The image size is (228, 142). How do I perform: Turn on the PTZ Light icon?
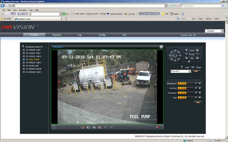(x=182, y=67)
